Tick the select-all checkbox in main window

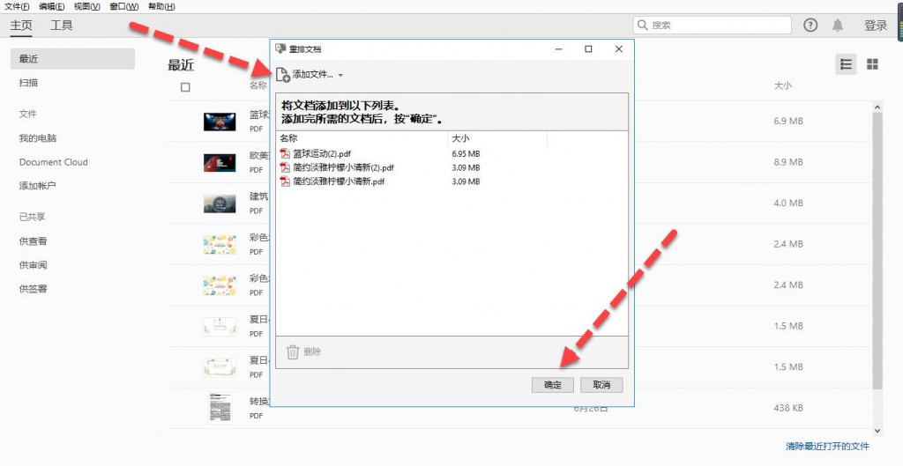pos(185,87)
